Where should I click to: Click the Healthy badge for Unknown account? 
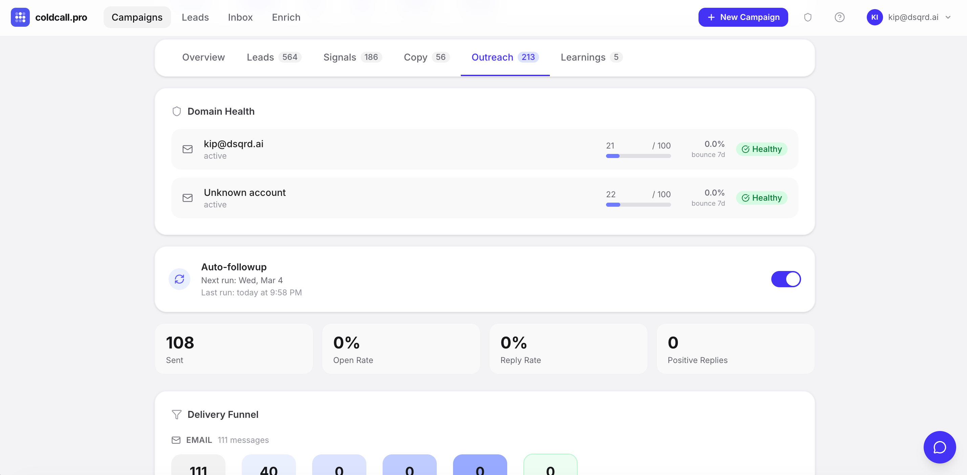click(761, 198)
